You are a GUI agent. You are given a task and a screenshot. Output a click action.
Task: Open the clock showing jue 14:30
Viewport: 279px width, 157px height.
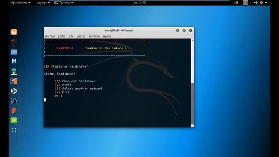[139, 3]
